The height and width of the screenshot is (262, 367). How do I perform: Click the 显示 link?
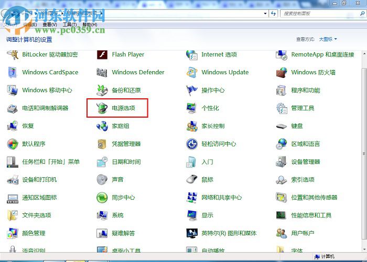tap(207, 215)
